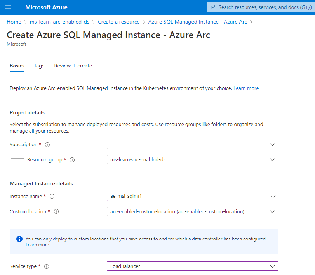Click the blue info icon in notice banner

tap(19, 239)
